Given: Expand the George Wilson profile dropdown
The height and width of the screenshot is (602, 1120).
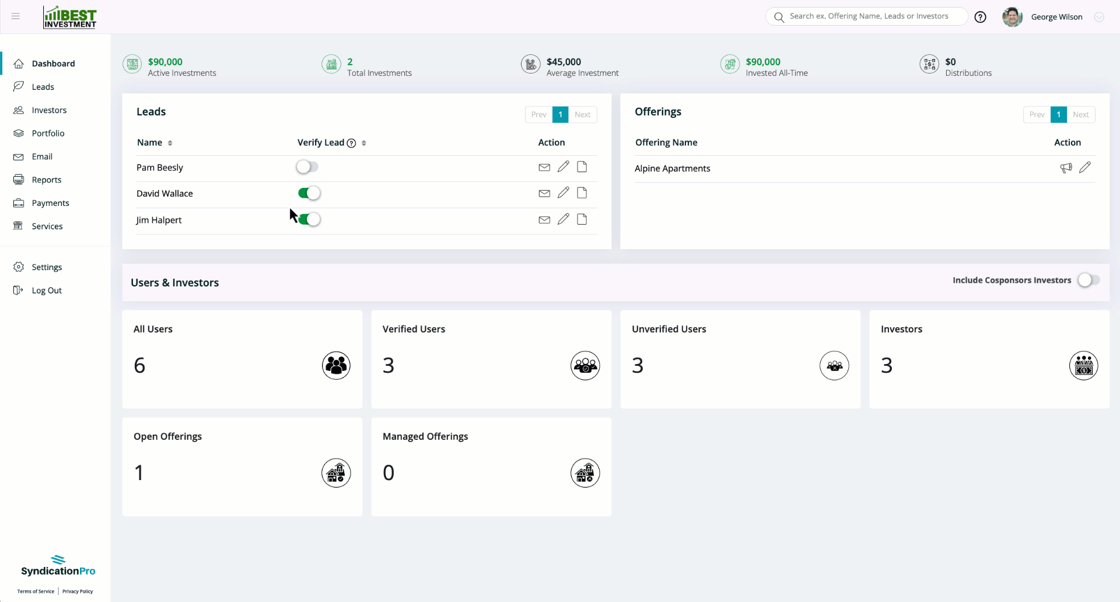Looking at the screenshot, I should click(1100, 17).
